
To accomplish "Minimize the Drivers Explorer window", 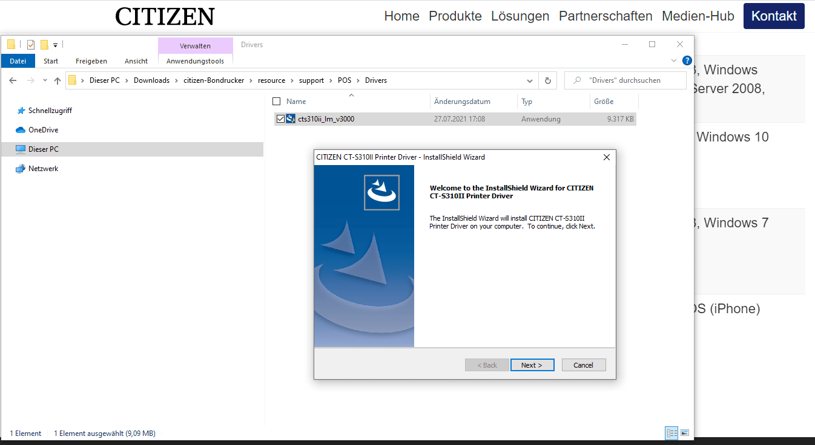I will 624,44.
